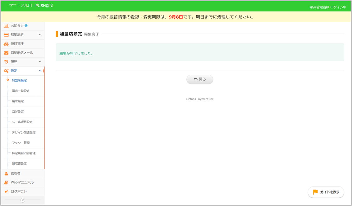The image size is (352, 206).
Task: Click the お知らせ bar chart icon
Action: click(6, 26)
